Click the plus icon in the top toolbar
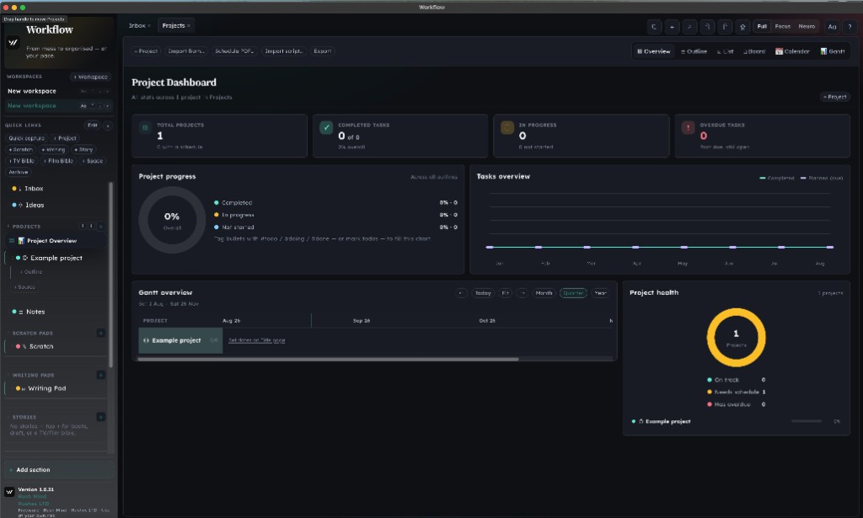This screenshot has height=518, width=863. [x=672, y=26]
